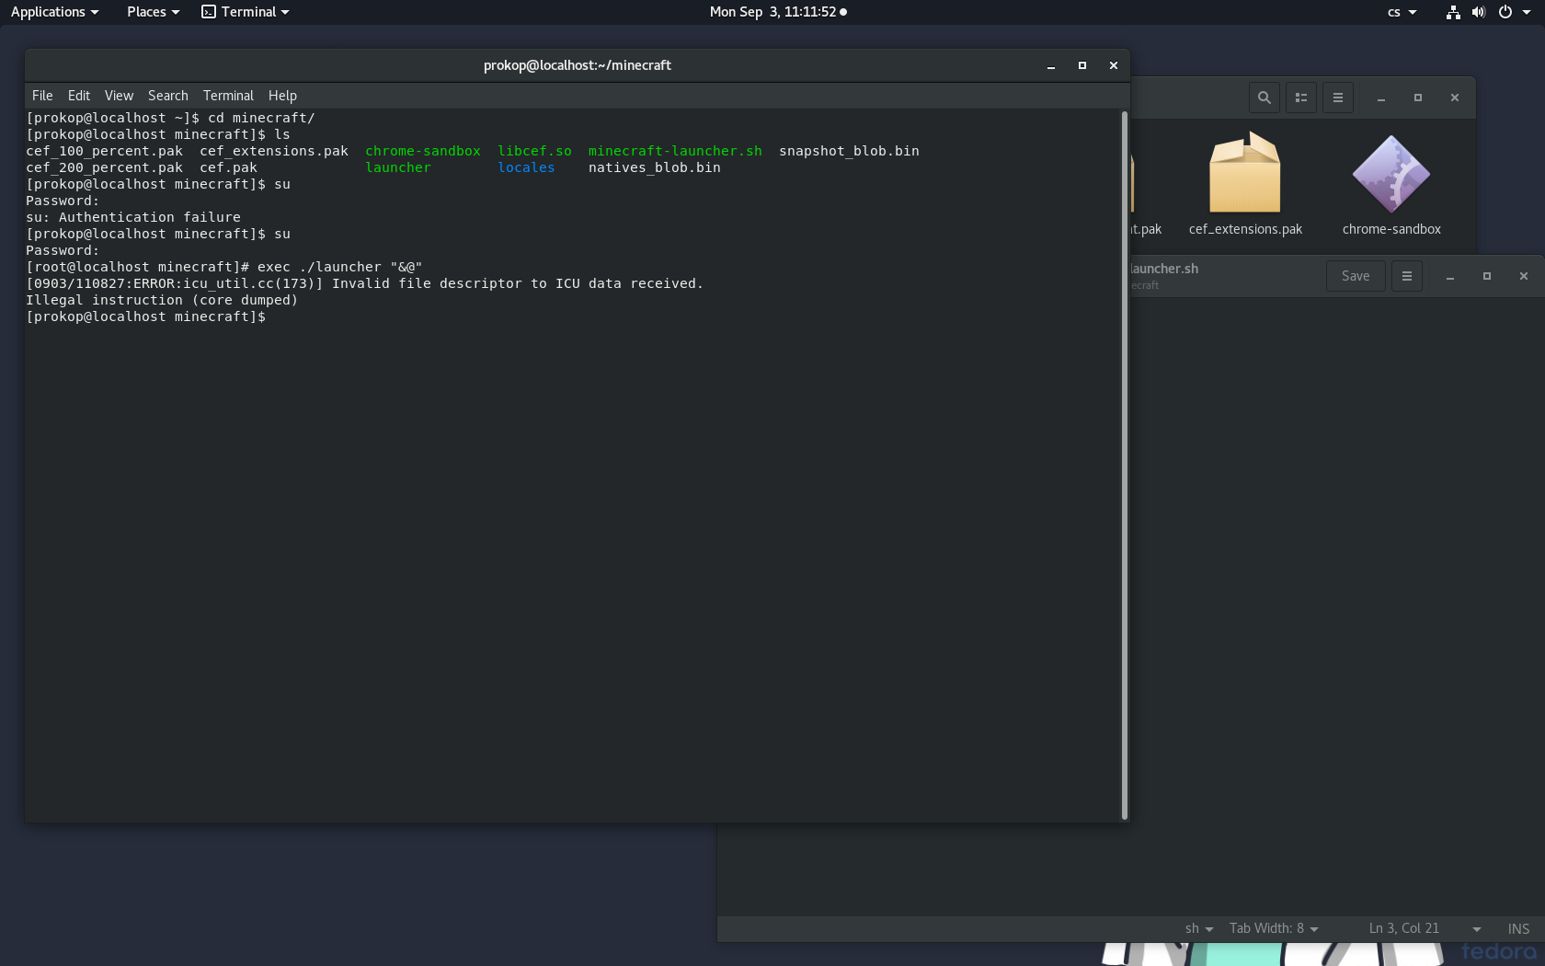Click the clock date in top bar

777,12
